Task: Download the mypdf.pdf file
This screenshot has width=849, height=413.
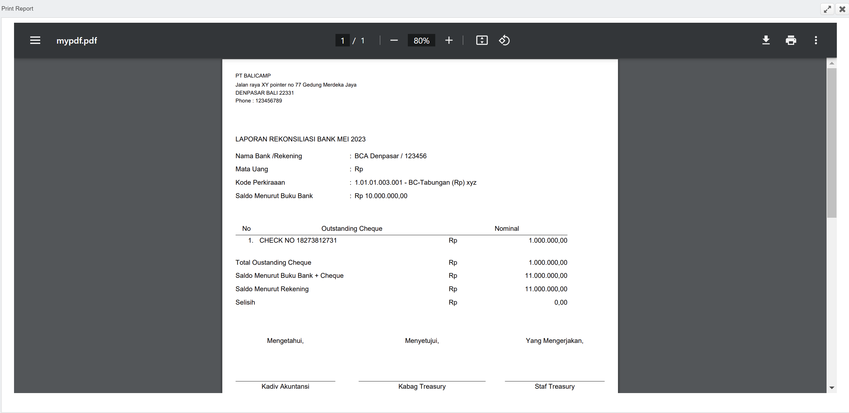Action: click(x=766, y=40)
